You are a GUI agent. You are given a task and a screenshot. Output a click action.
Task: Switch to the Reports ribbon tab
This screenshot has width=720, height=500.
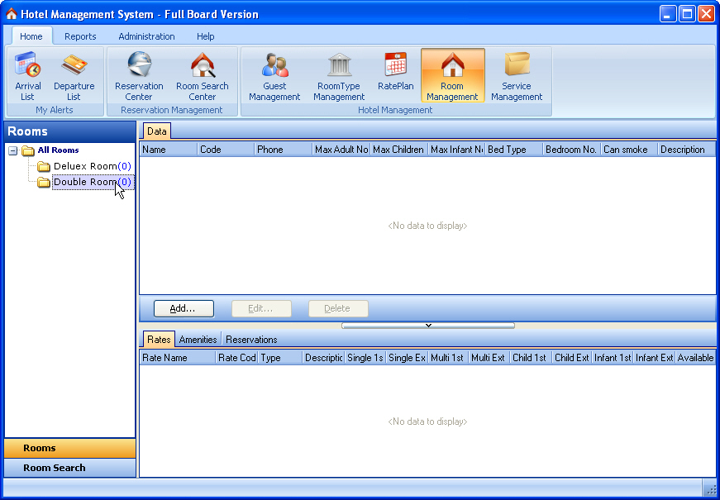80,36
